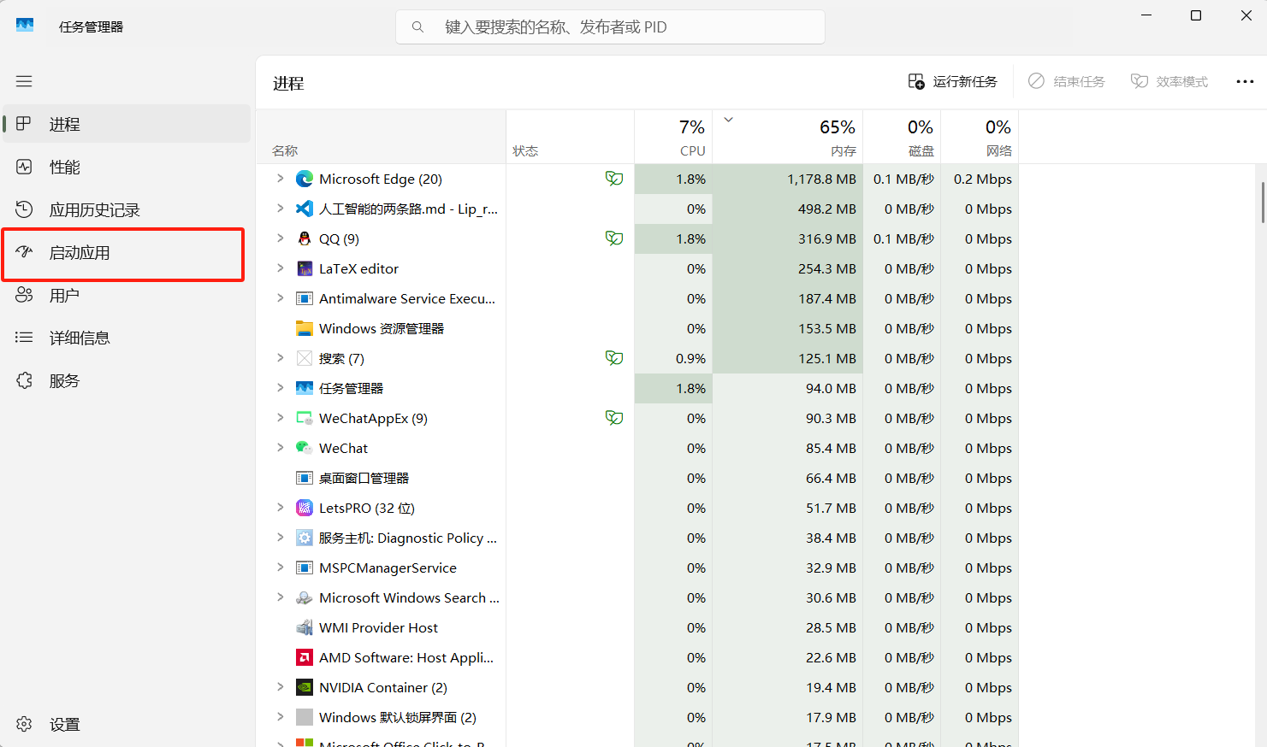Click the 0.2 Mbps network value on Edge row

tap(983, 179)
